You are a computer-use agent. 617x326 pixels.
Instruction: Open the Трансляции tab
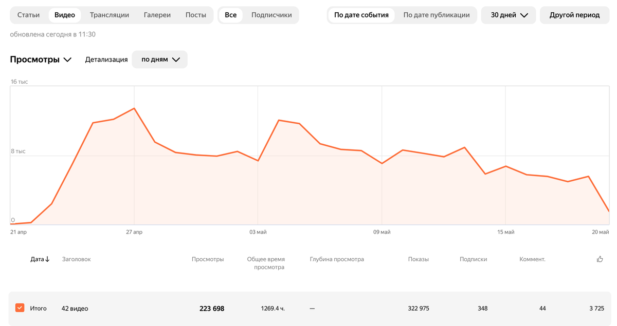coord(110,15)
